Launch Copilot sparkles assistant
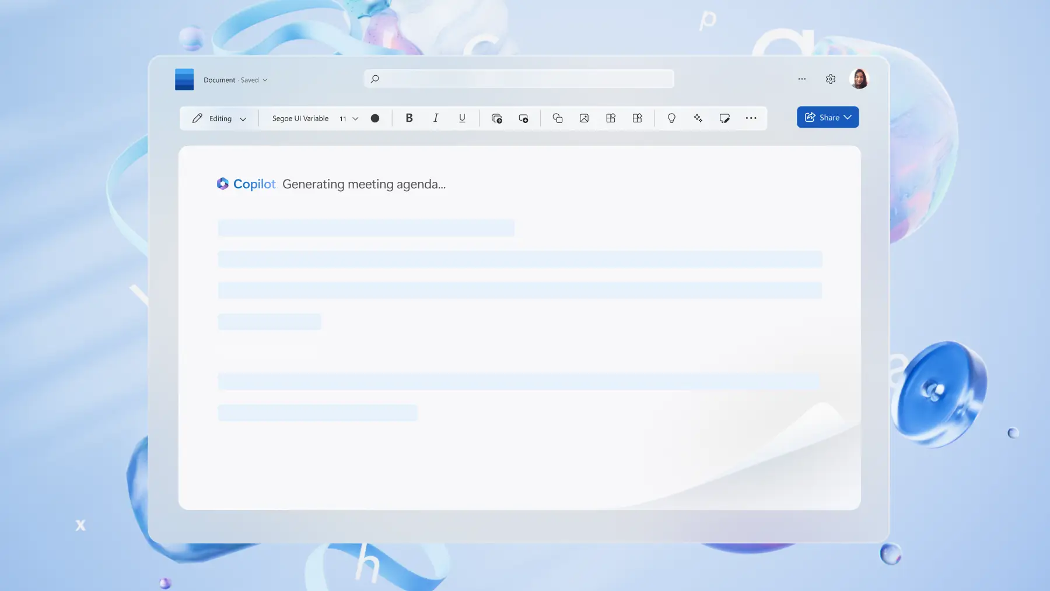The height and width of the screenshot is (591, 1050). (x=698, y=118)
